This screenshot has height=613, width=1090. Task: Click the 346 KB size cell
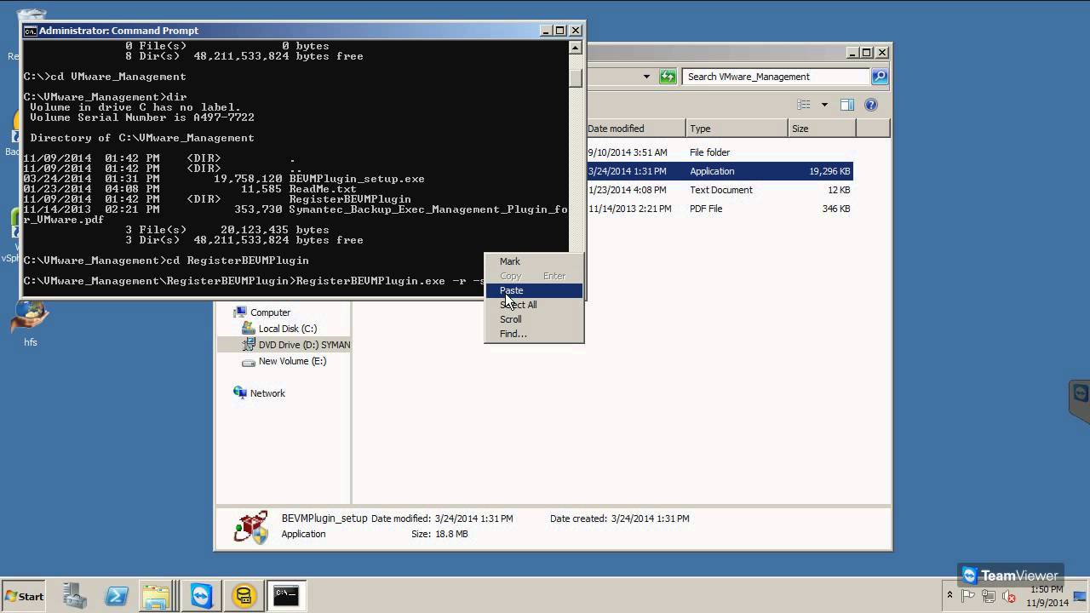[x=836, y=209]
